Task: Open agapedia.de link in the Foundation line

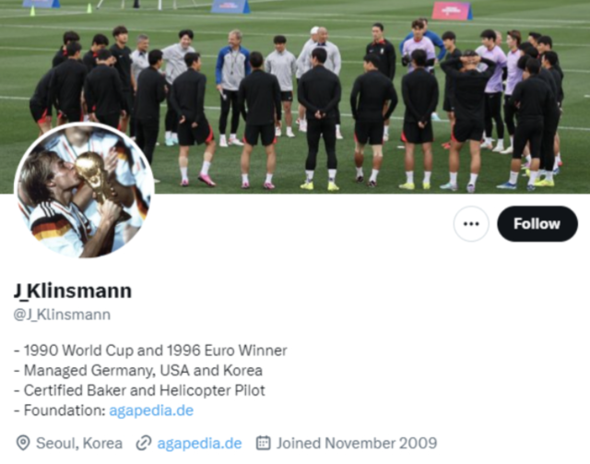Action: 151,410
